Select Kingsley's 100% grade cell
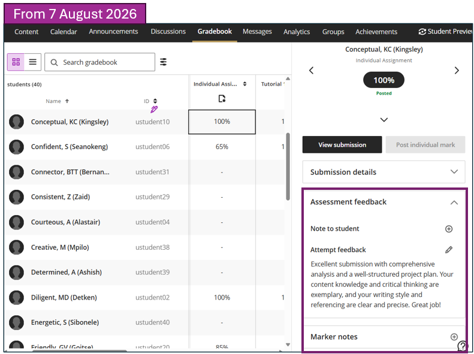This screenshot has width=474, height=354. (x=222, y=122)
